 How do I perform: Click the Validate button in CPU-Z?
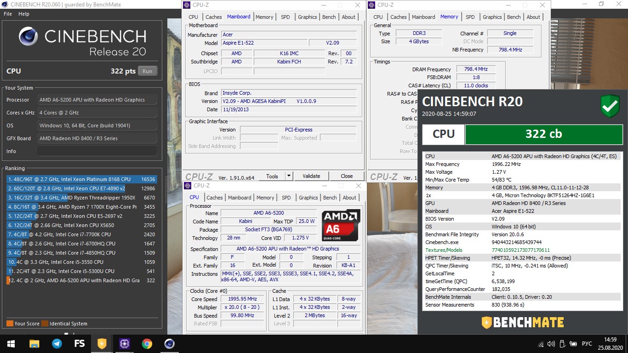(x=311, y=176)
